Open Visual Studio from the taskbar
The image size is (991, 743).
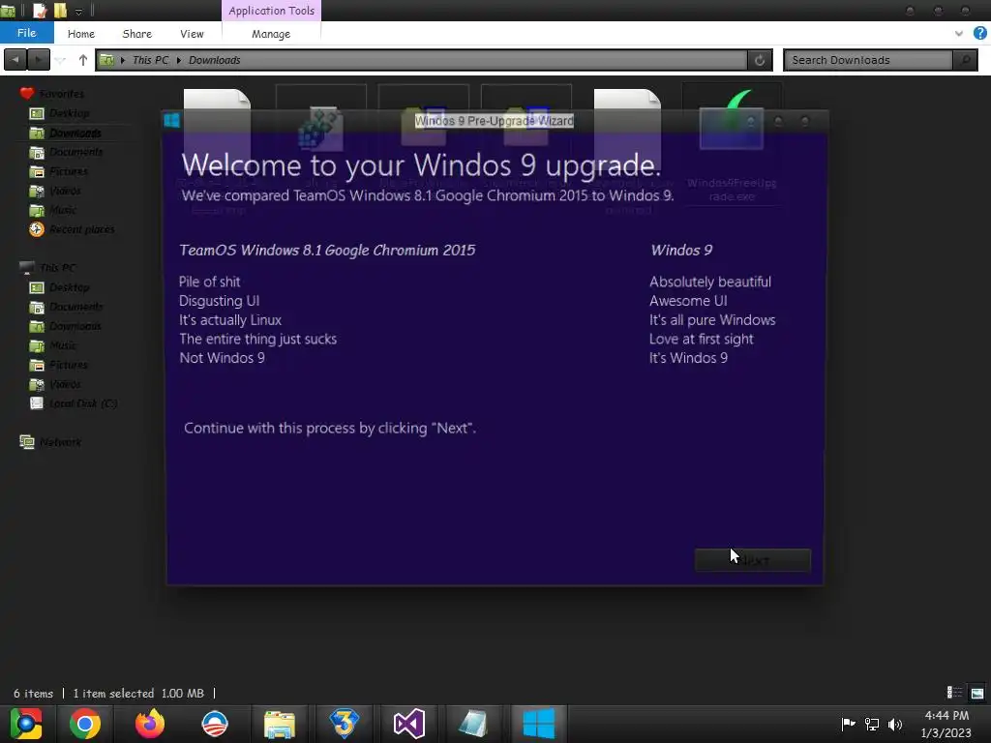click(x=409, y=724)
